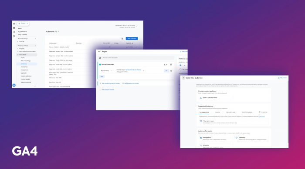Select Audiences in the admin sidebar
The width and height of the screenshot is (305, 169).
27,64
